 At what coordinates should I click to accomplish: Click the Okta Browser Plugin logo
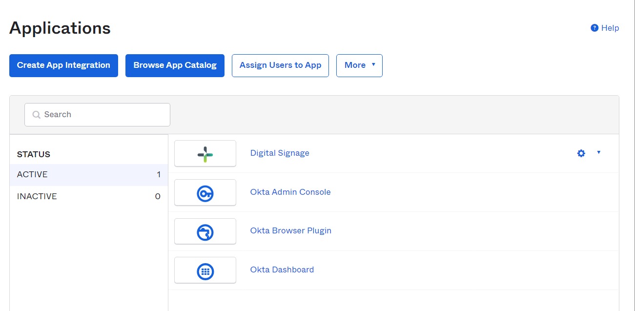(205, 231)
